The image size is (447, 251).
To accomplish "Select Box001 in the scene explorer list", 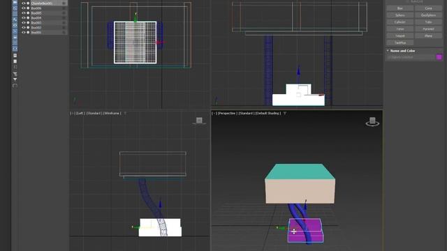I will (36, 33).
